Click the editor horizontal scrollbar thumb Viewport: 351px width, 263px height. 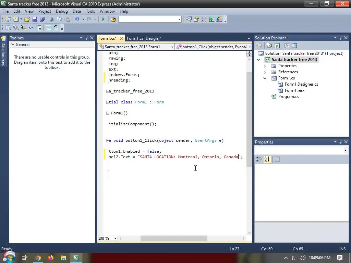pos(174,238)
